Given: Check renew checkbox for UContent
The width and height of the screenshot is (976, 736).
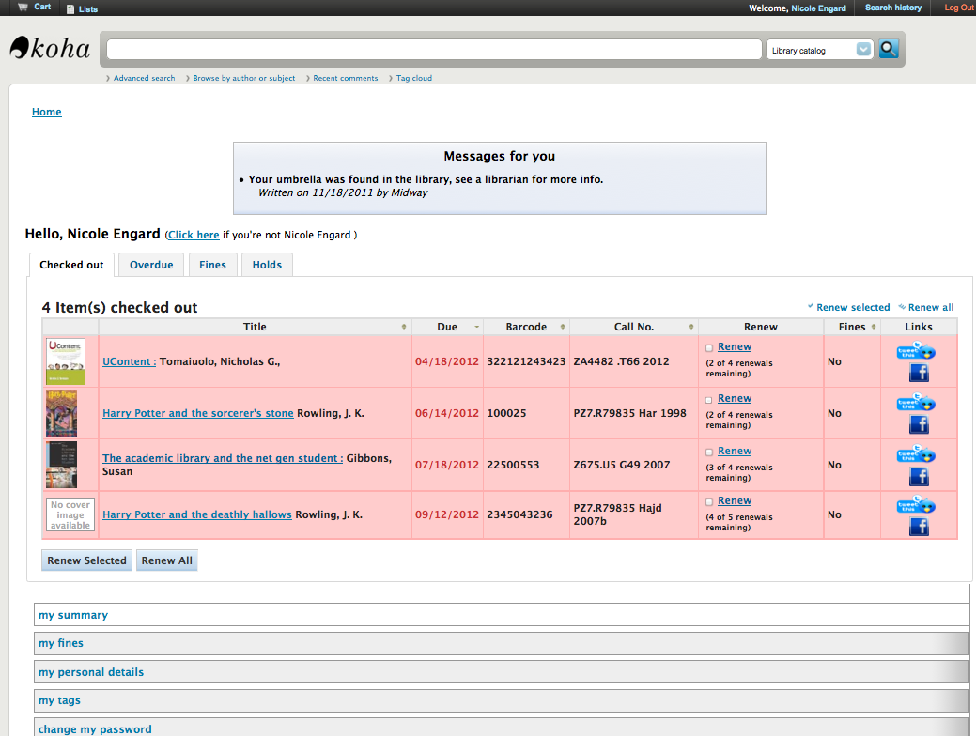Looking at the screenshot, I should (709, 348).
